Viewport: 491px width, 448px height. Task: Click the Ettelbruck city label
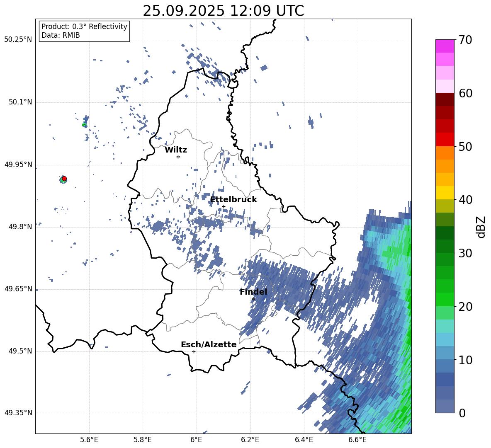tap(233, 200)
